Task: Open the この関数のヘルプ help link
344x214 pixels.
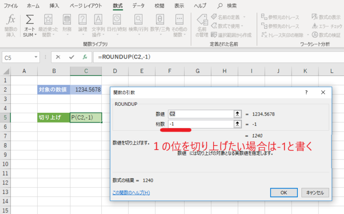Action: (x=131, y=193)
